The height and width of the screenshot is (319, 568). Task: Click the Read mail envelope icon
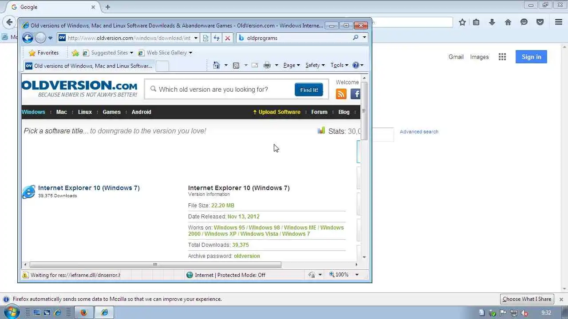pyautogui.click(x=255, y=65)
